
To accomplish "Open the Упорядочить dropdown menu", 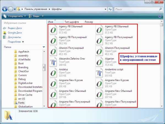I will click(x=16, y=16).
